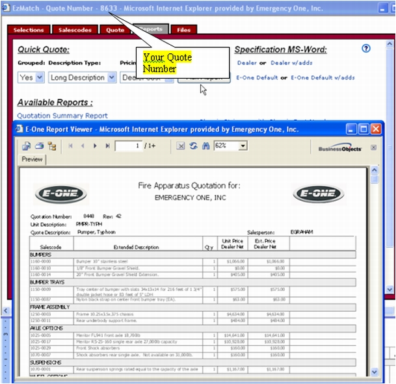Minimize the EzMatch browser window
Image resolution: width=396 pixels, height=384 pixels.
coord(383,8)
